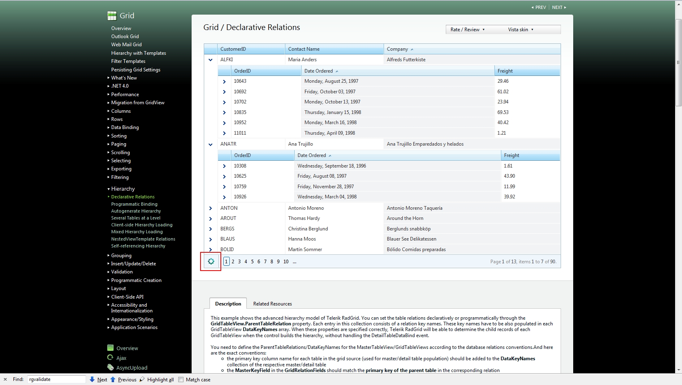Collapse the ALFKI customer row
Image resolution: width=682 pixels, height=385 pixels.
point(210,60)
